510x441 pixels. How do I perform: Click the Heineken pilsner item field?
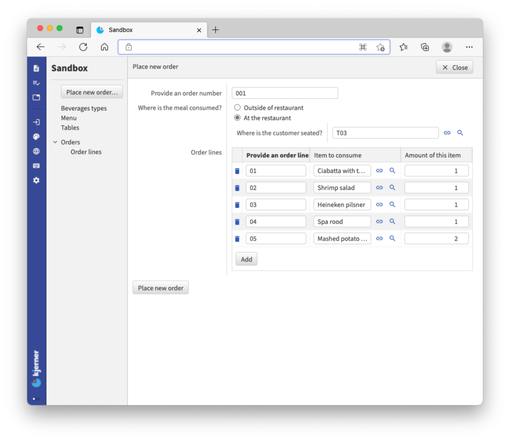tap(342, 204)
